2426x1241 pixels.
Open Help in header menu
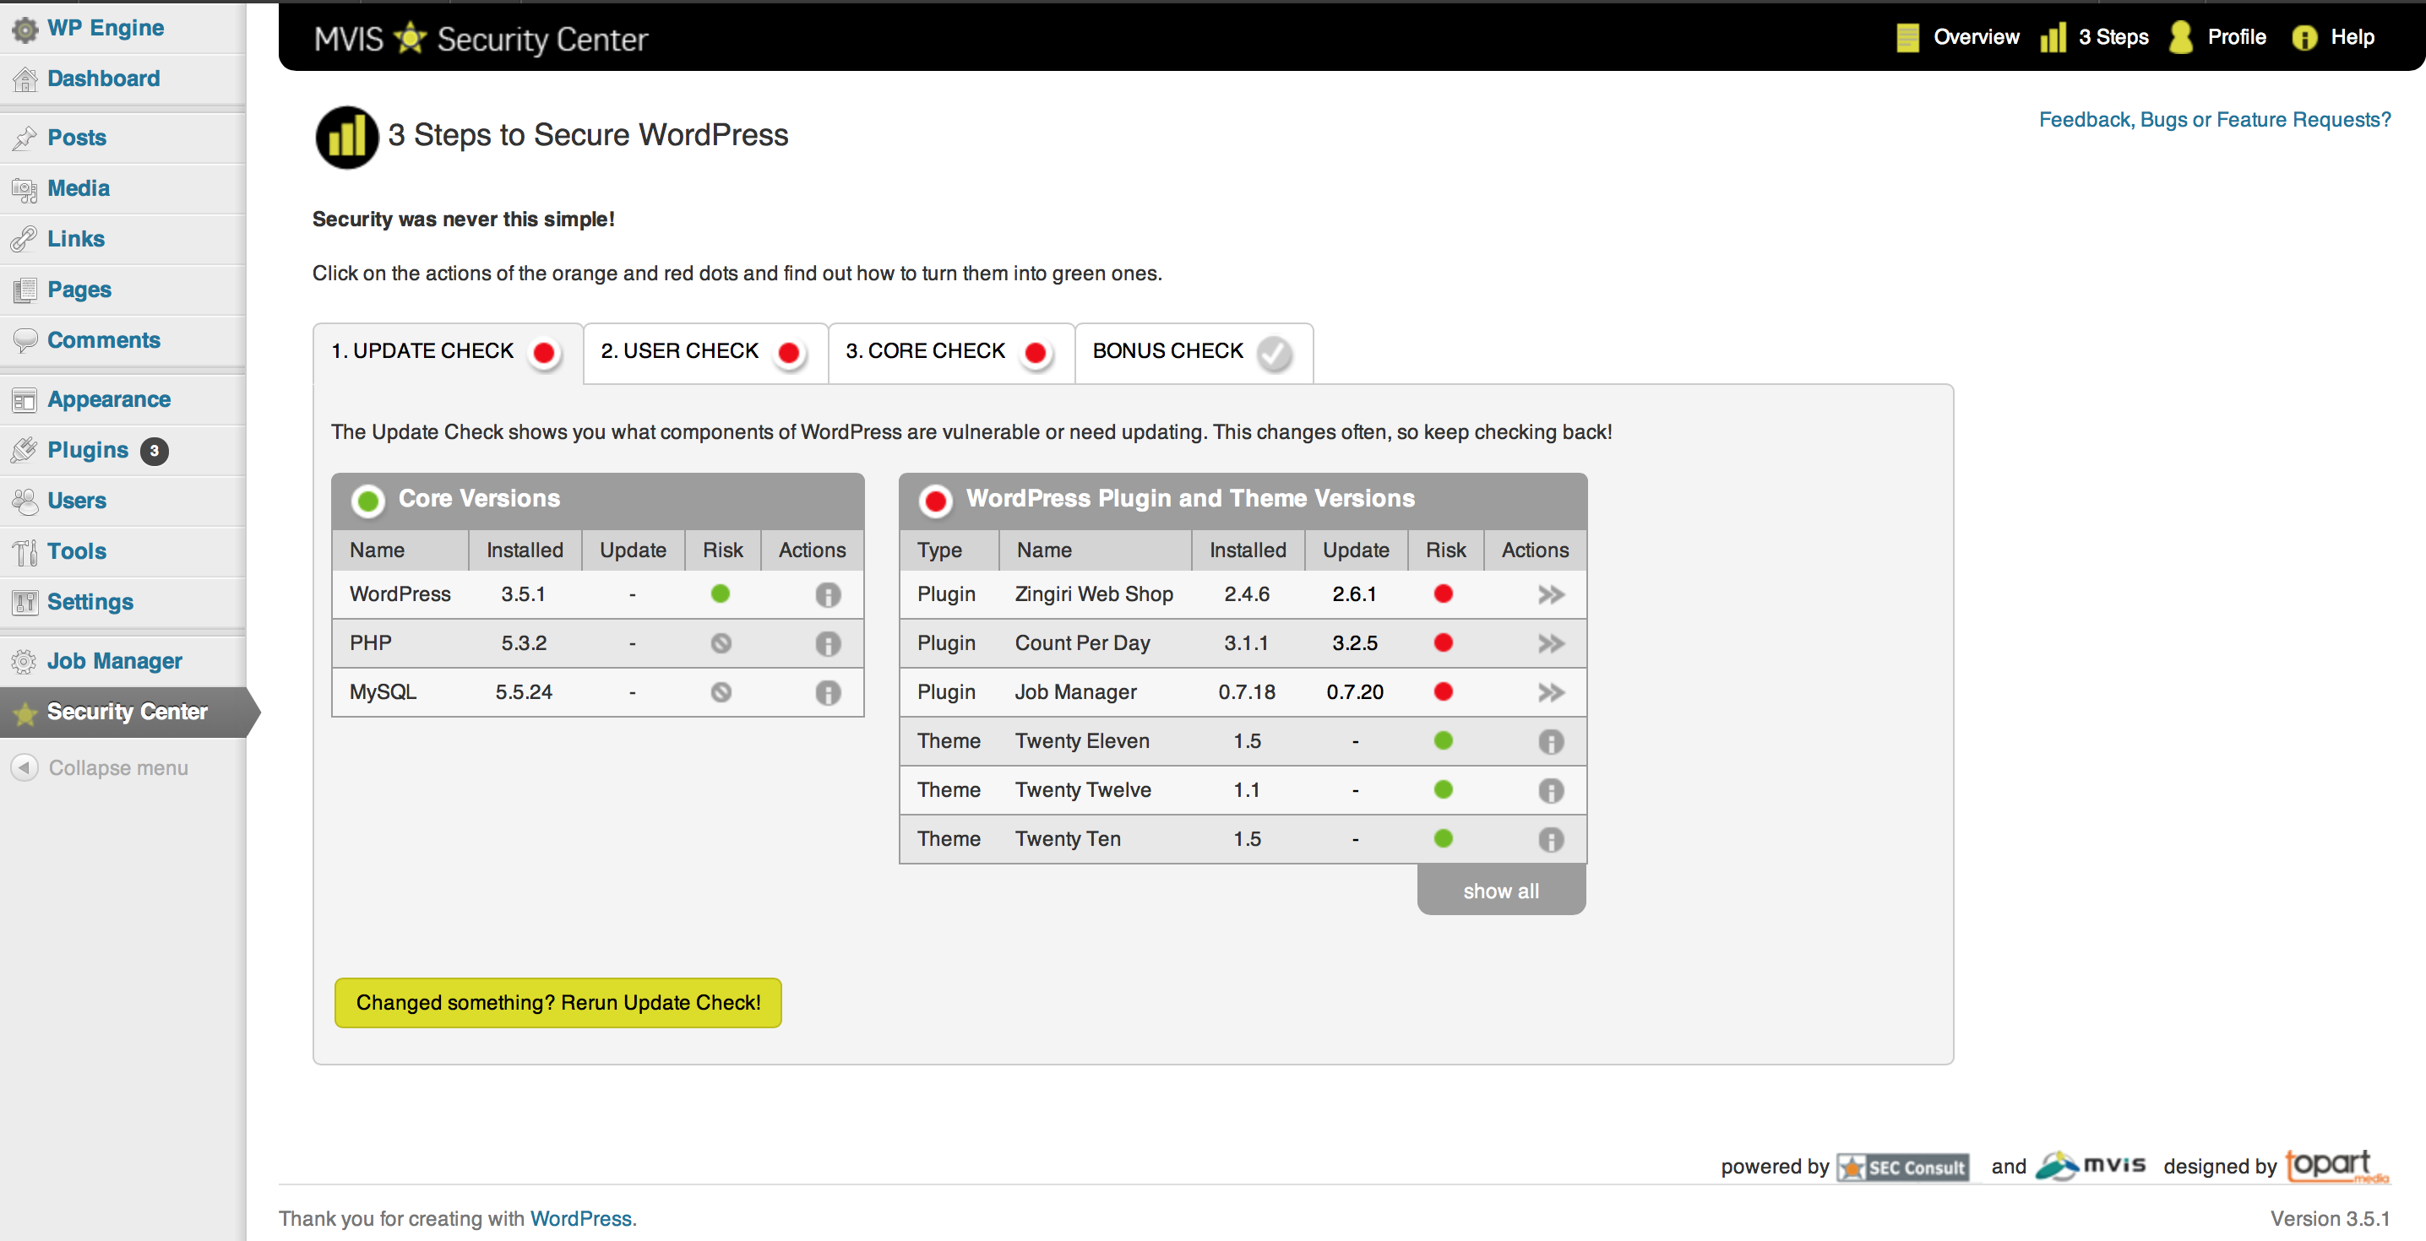pyautogui.click(x=2353, y=38)
